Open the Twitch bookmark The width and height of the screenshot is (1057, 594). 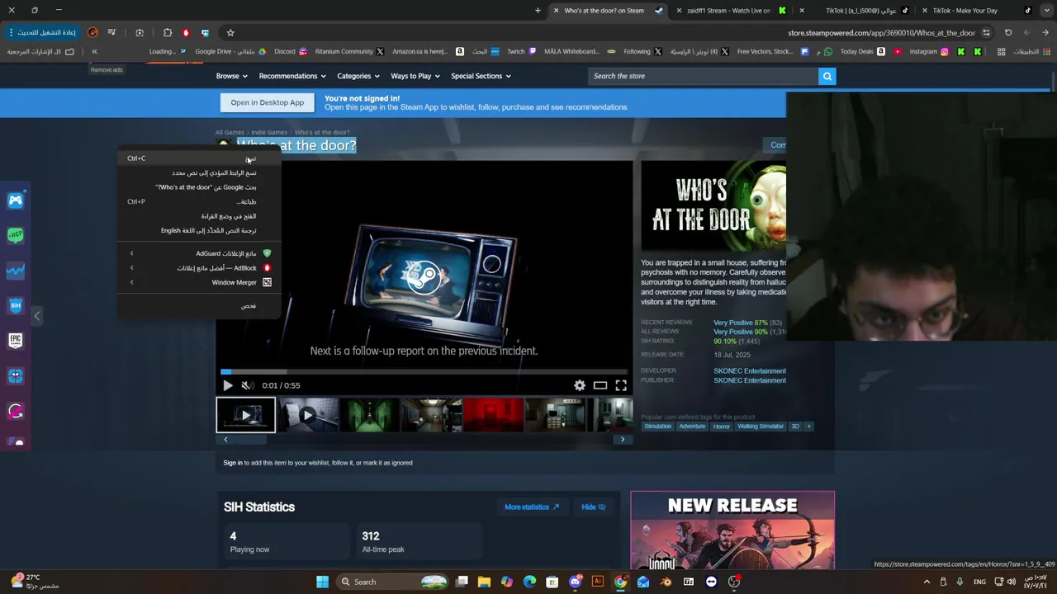521,51
